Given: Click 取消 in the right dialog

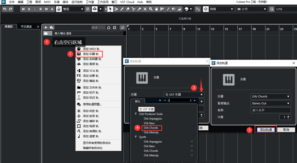Looking at the screenshot, I should [286, 130].
